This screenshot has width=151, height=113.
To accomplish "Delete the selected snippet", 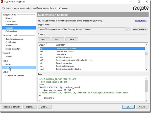I will tap(72, 39).
